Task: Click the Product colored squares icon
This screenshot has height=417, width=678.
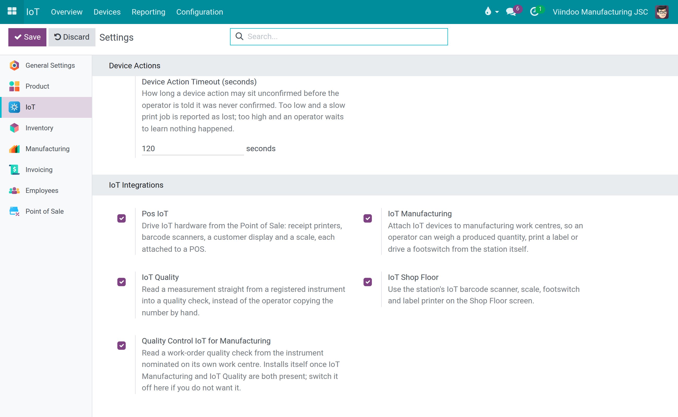Action: pos(14,86)
